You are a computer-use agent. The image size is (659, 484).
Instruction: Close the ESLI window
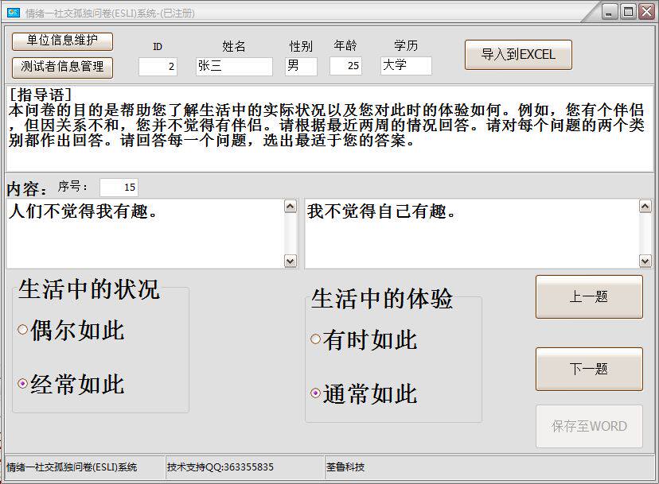[x=647, y=12]
